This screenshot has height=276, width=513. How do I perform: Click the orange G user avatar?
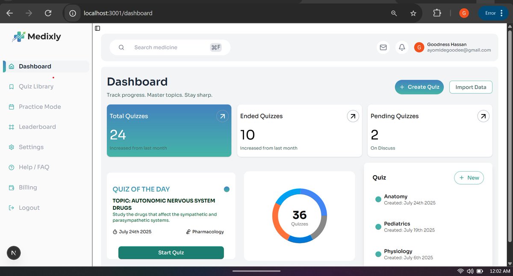419,47
